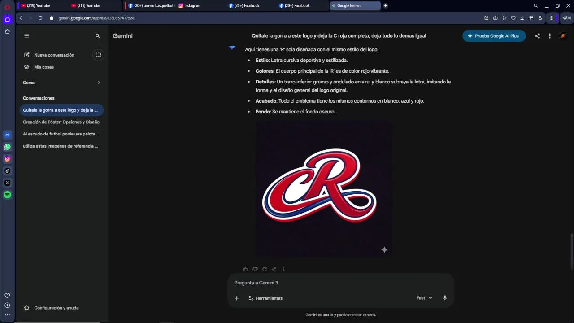Click the conversation title at top

click(339, 36)
